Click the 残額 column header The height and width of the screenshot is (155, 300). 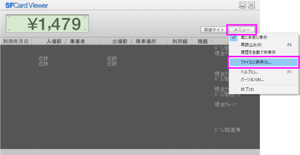(203, 41)
